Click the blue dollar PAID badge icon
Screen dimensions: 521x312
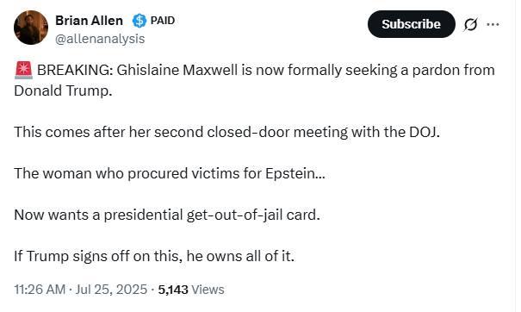tap(140, 21)
